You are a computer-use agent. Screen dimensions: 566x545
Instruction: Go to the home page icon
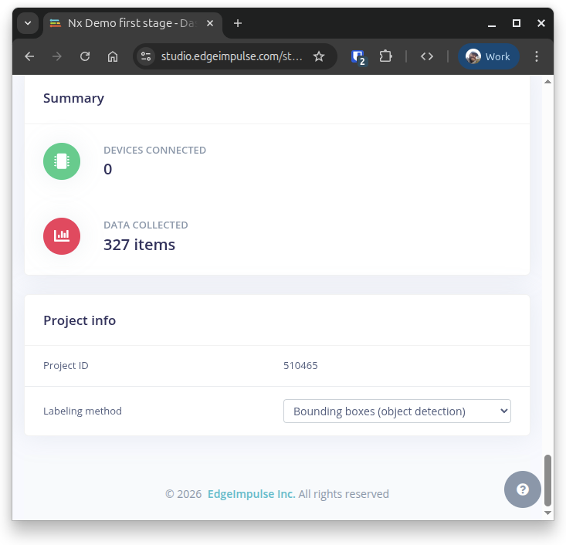click(113, 56)
